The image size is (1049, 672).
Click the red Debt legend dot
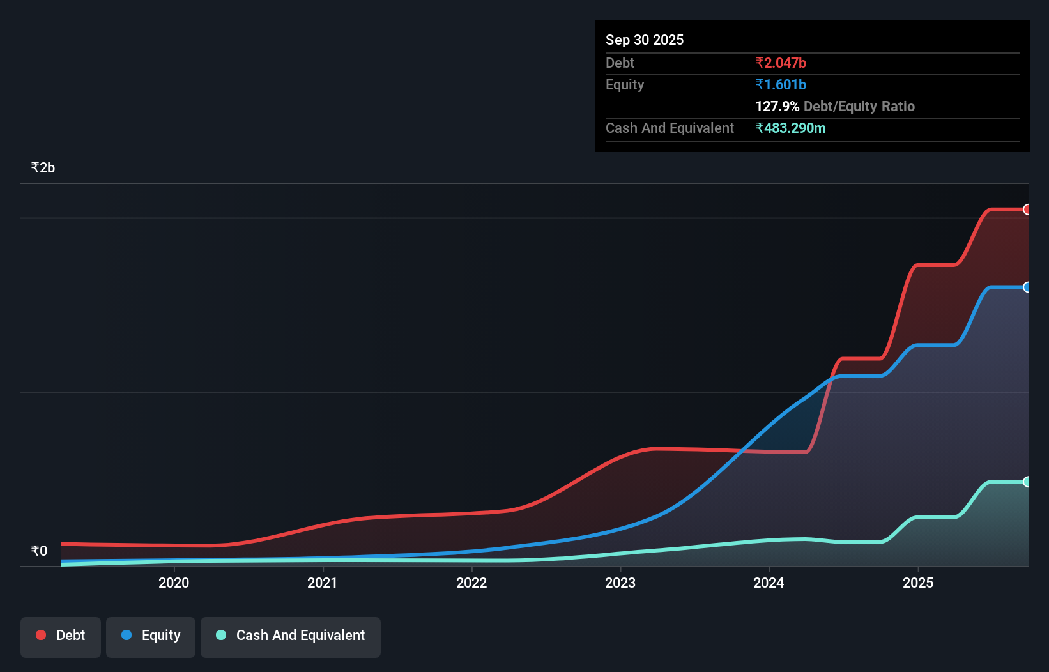point(40,635)
